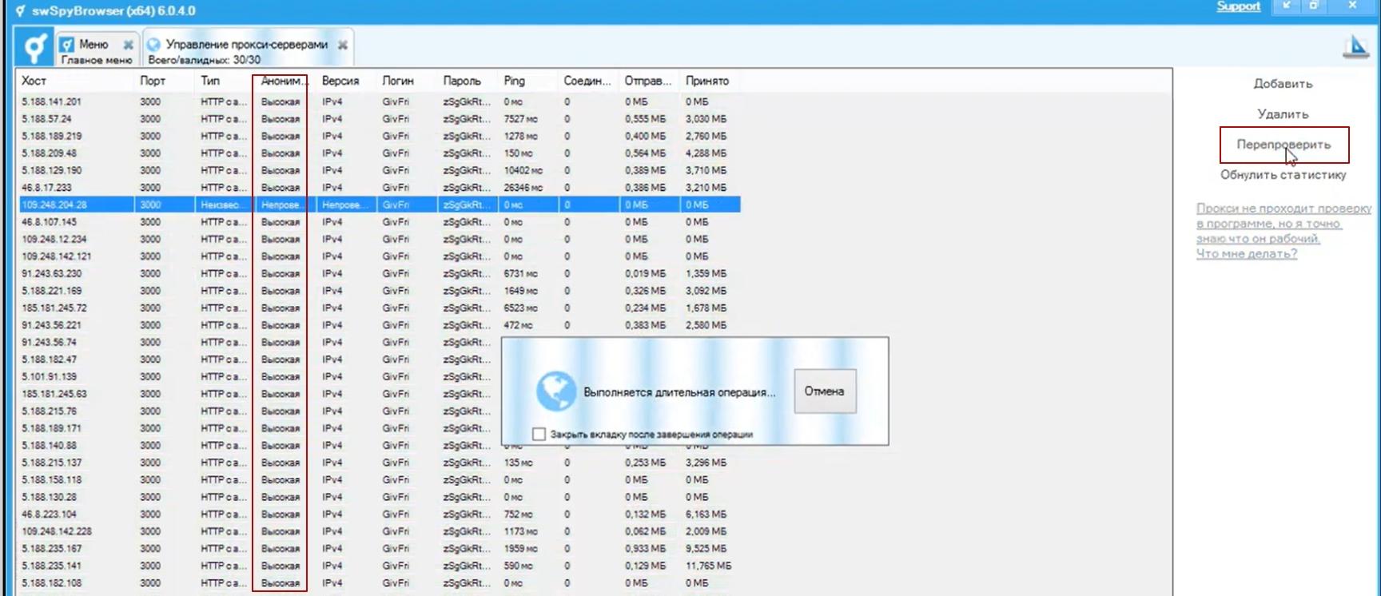
Task: Select the proxy row 5.188.129.190
Action: tap(380, 170)
